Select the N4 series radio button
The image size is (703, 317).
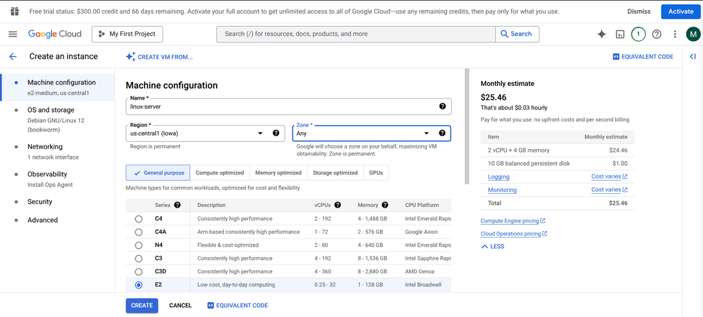coord(139,245)
